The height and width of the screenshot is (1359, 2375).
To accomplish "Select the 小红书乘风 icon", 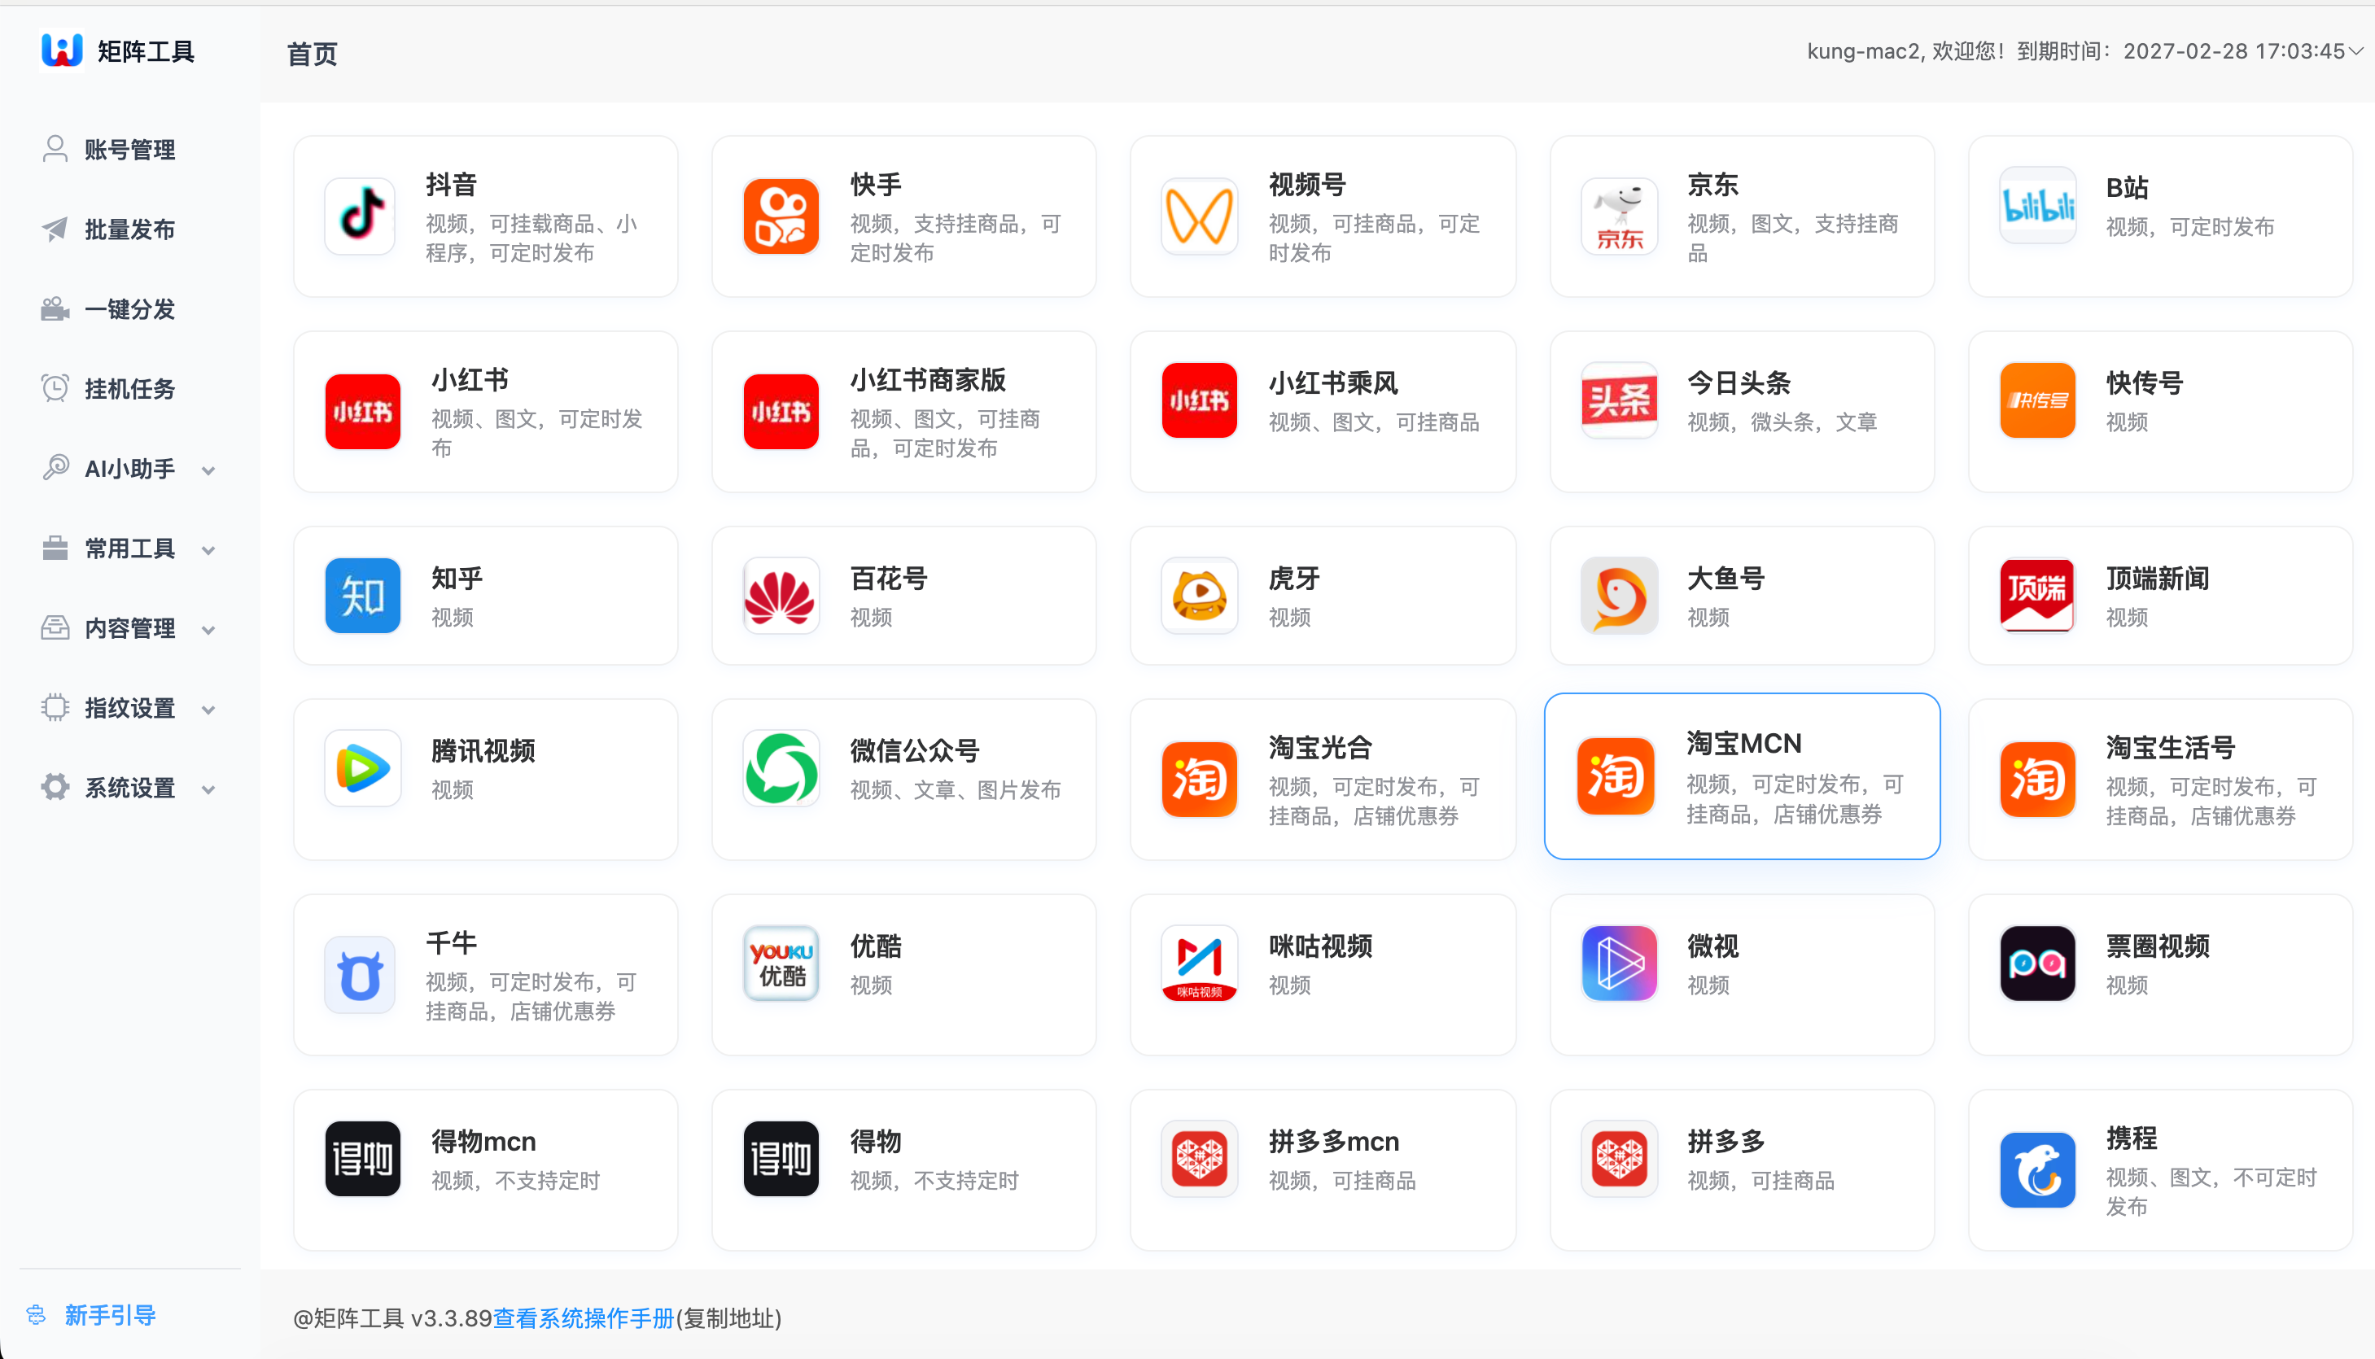I will click(1200, 400).
